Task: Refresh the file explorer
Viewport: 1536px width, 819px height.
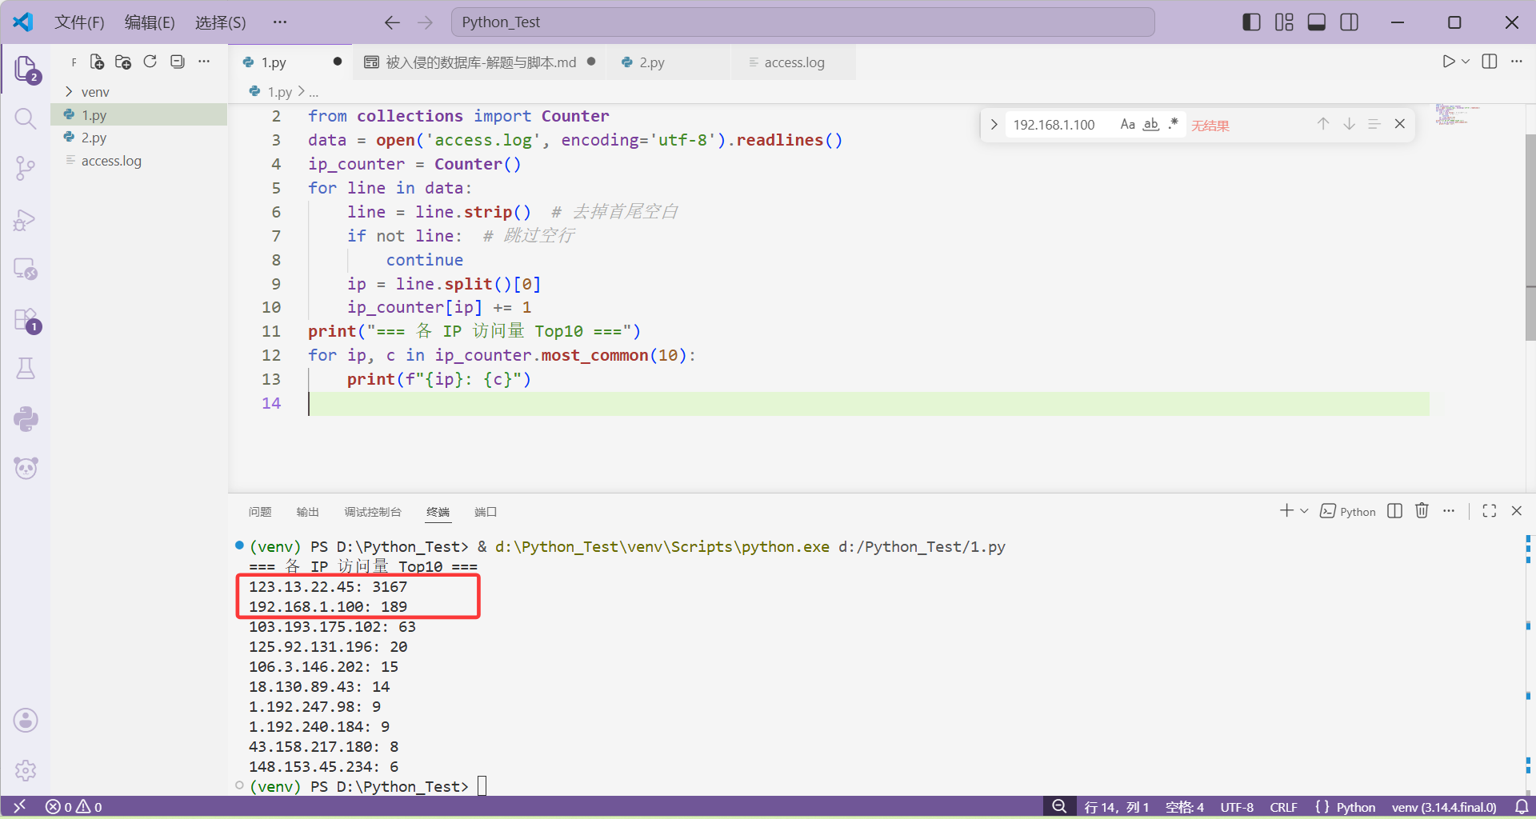Action: point(150,62)
